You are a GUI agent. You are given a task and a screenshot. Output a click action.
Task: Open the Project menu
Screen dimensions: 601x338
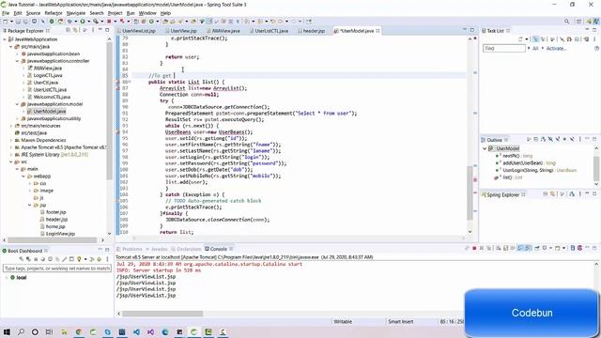115,13
